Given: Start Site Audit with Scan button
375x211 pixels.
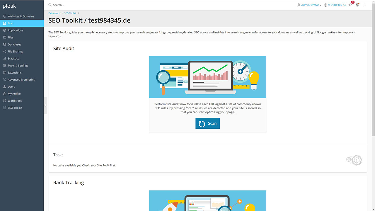Looking at the screenshot, I should click(x=208, y=123).
